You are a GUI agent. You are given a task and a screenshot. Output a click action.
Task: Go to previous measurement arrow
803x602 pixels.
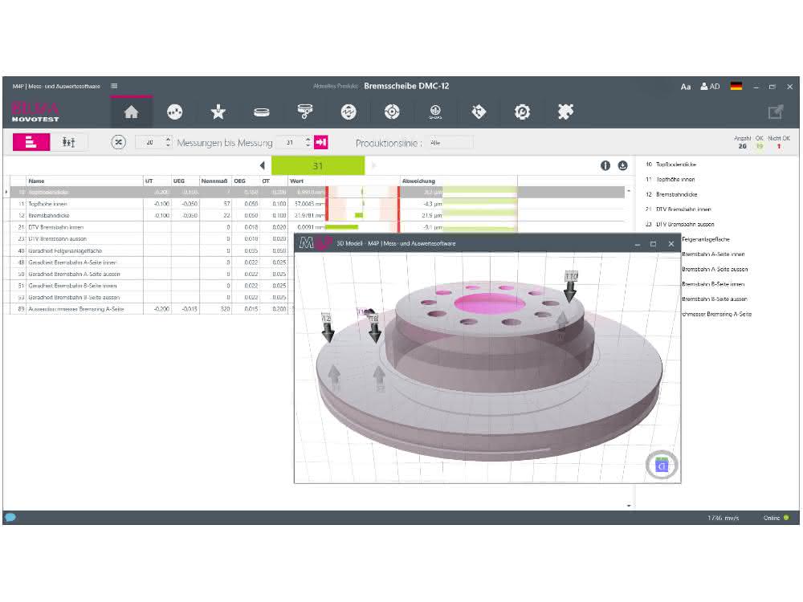pos(263,165)
